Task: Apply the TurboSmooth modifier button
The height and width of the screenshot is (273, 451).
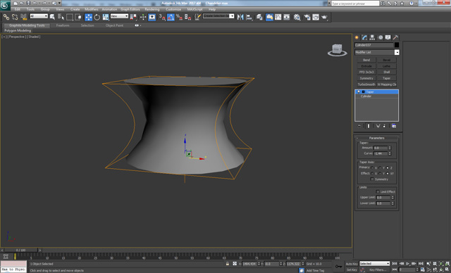Action: [366, 84]
